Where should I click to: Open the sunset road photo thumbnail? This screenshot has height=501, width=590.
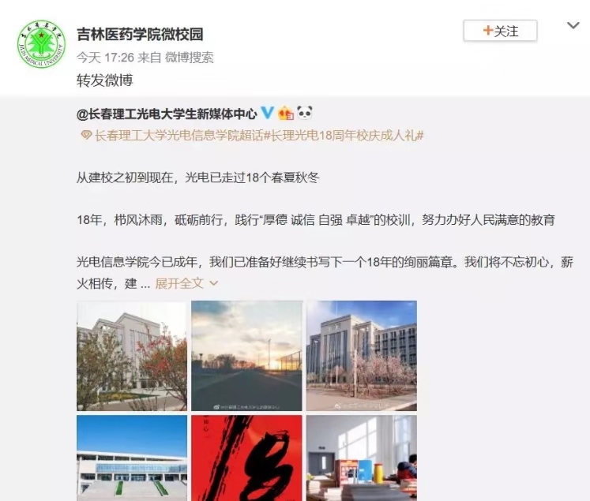click(x=246, y=356)
